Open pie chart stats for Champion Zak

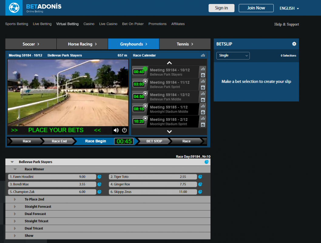(x=99, y=192)
